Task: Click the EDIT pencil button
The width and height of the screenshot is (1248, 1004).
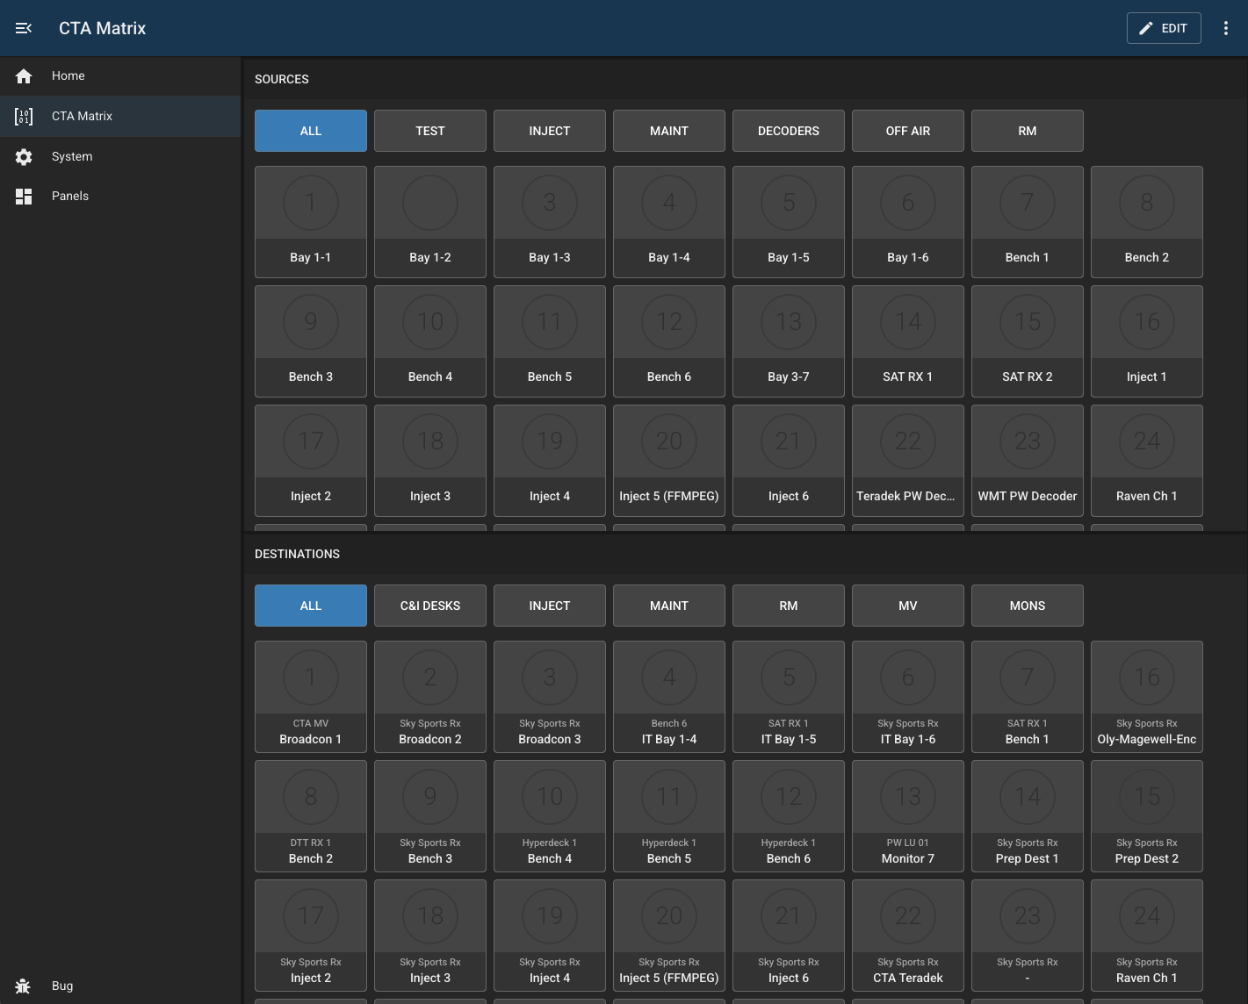Action: 1163,28
